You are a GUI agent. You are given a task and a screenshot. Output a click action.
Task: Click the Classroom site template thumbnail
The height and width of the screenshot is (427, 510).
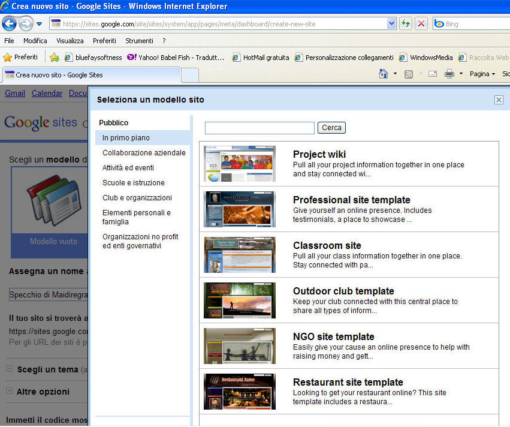tap(239, 255)
